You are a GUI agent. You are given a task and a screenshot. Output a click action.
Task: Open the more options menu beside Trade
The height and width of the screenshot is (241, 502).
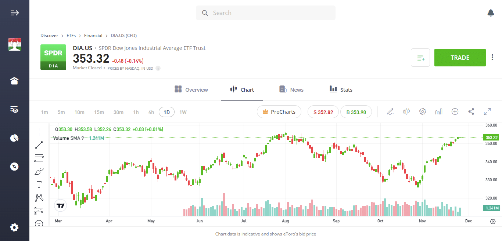[x=492, y=57]
